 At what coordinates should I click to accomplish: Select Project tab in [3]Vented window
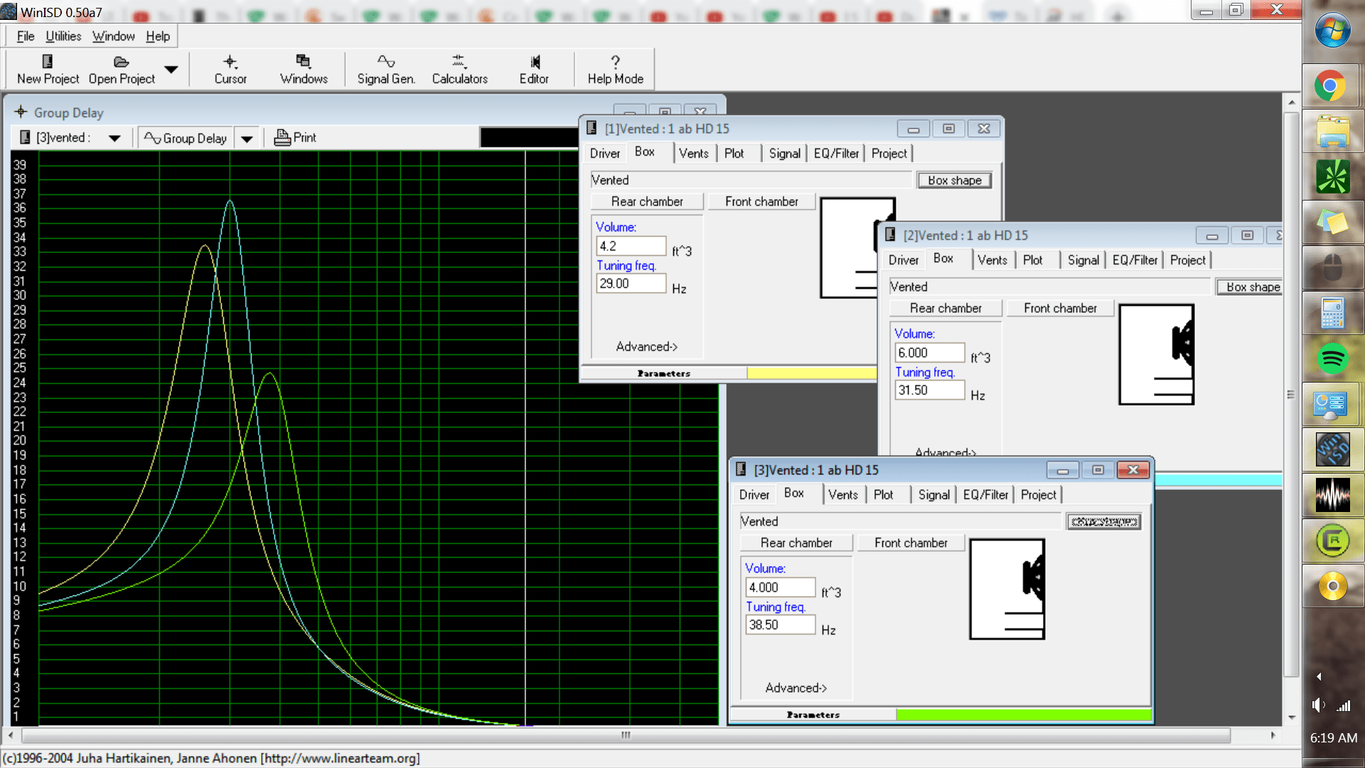pos(1038,494)
